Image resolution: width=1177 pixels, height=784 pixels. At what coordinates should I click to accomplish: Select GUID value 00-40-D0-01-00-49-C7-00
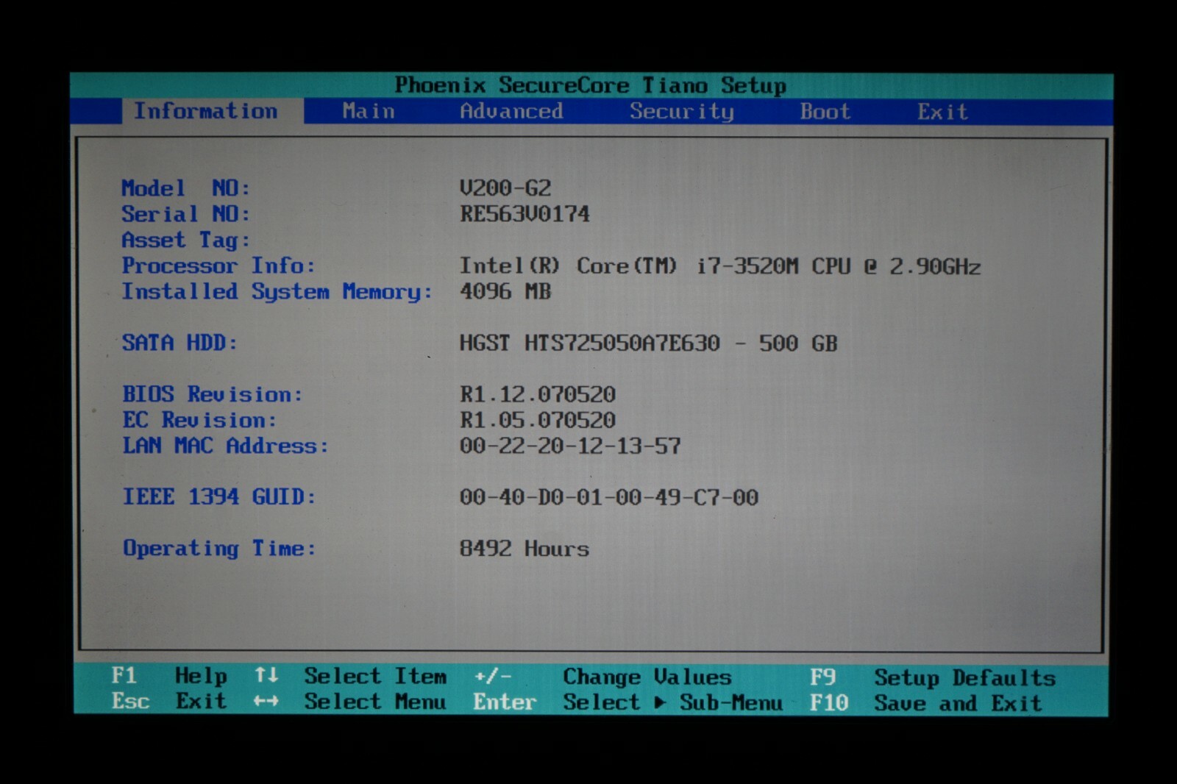pyautogui.click(x=609, y=497)
